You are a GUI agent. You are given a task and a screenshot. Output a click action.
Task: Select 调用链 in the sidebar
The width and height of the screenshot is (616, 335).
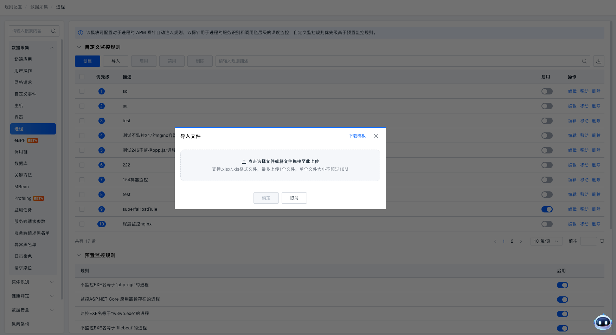pyautogui.click(x=33, y=152)
